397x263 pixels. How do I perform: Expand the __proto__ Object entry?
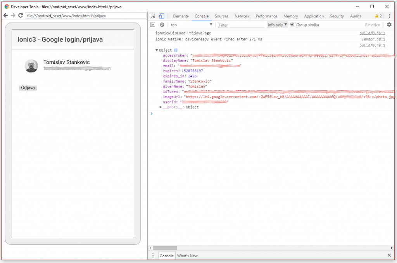161,107
